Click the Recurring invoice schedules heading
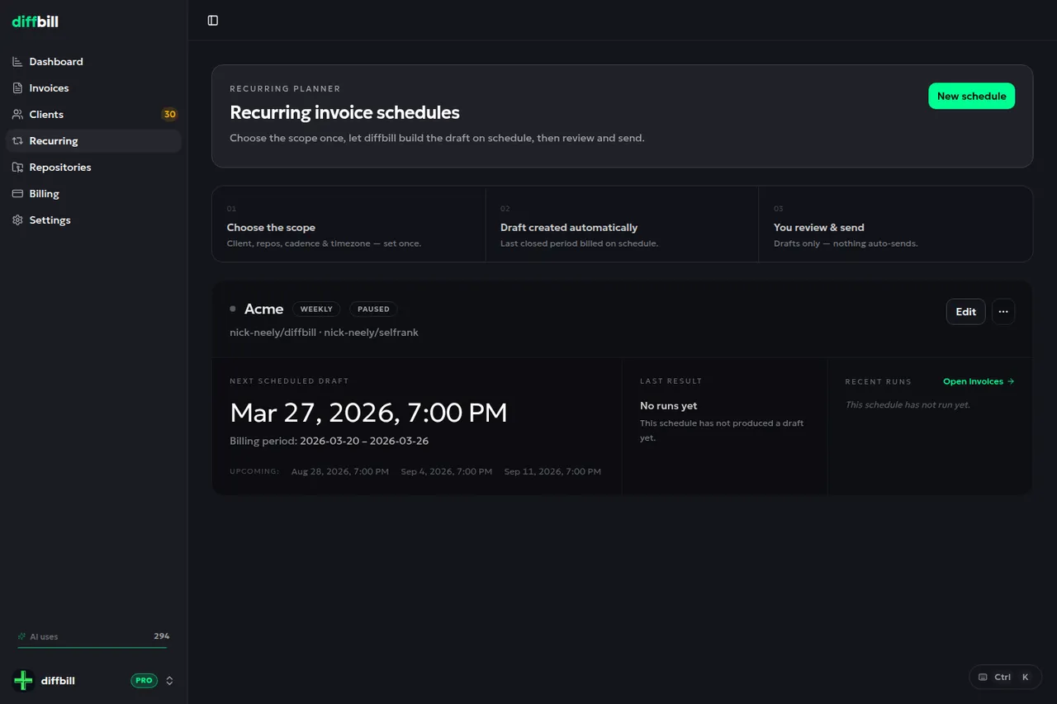 coord(344,112)
